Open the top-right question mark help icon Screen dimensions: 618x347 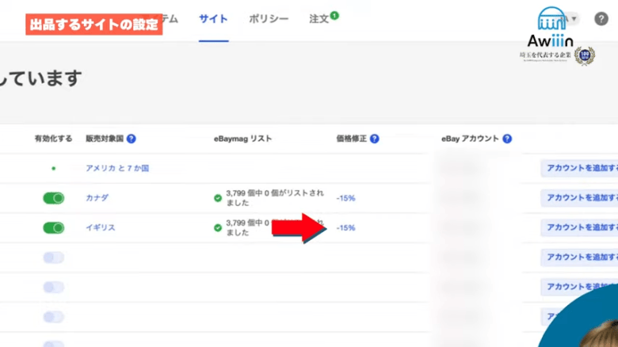(x=601, y=19)
